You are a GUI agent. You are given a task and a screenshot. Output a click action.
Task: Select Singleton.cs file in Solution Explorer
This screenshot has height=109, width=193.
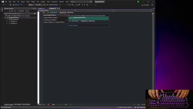tap(14, 23)
